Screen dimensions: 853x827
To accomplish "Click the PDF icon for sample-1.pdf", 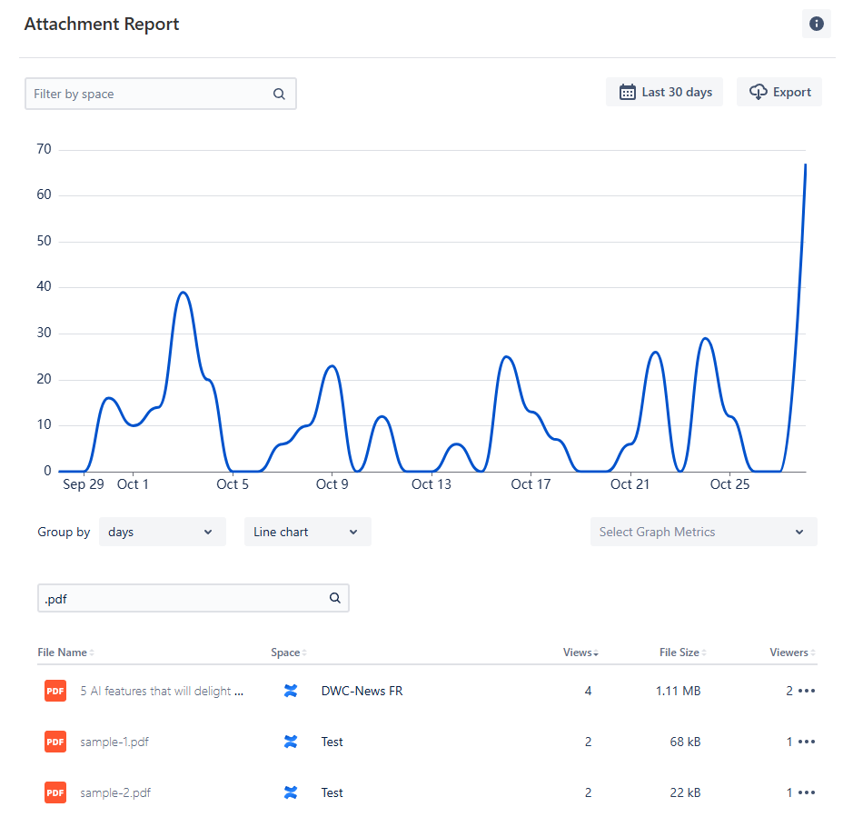I will pyautogui.click(x=55, y=742).
